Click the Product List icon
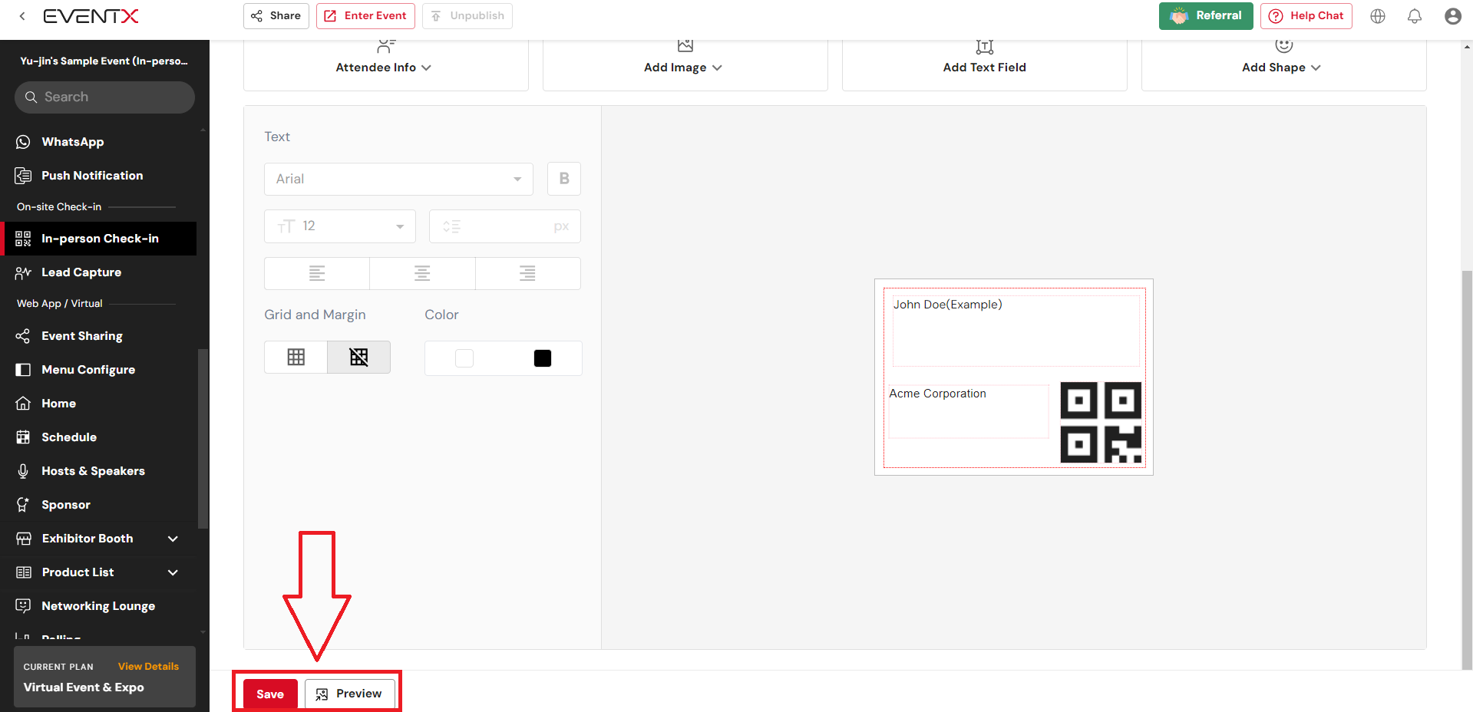The width and height of the screenshot is (1473, 712). [24, 572]
